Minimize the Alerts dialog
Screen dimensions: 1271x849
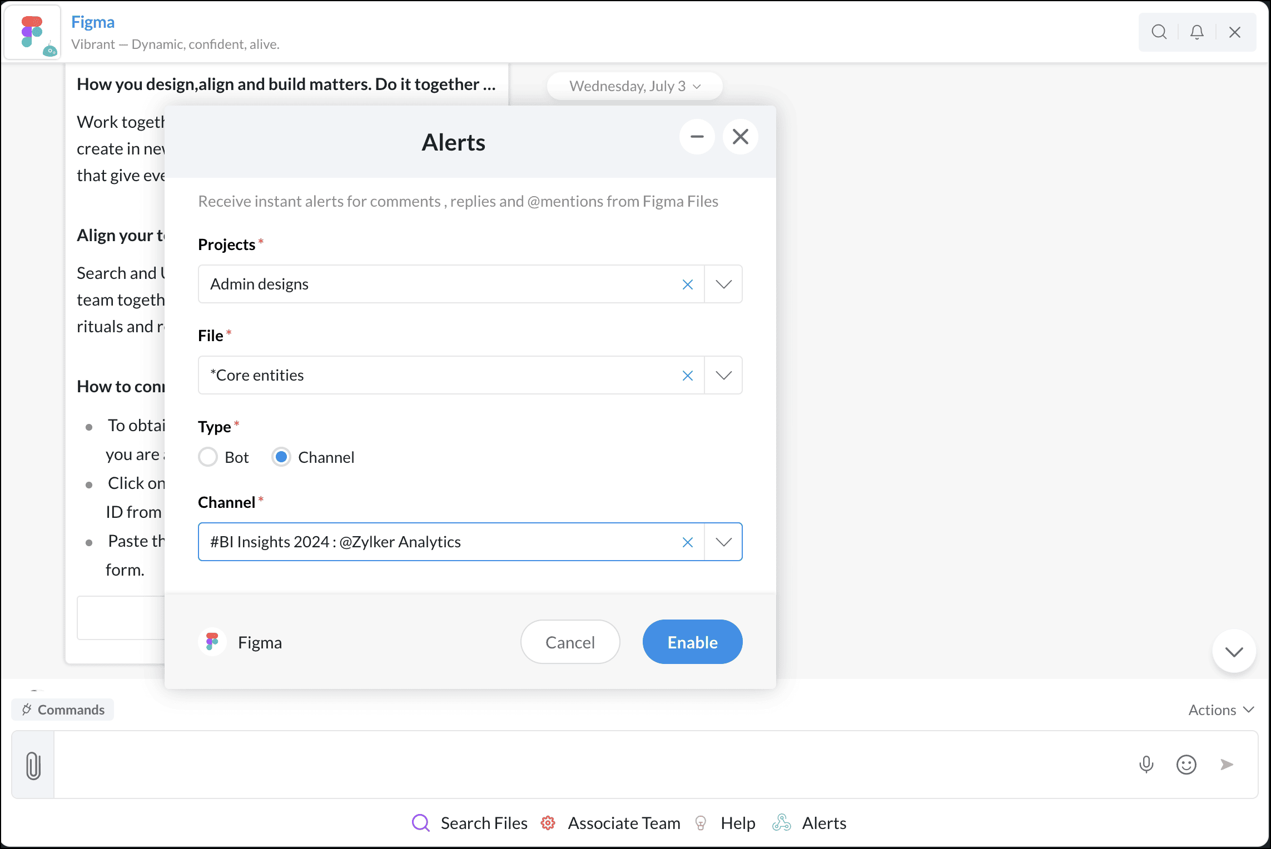tap(697, 137)
